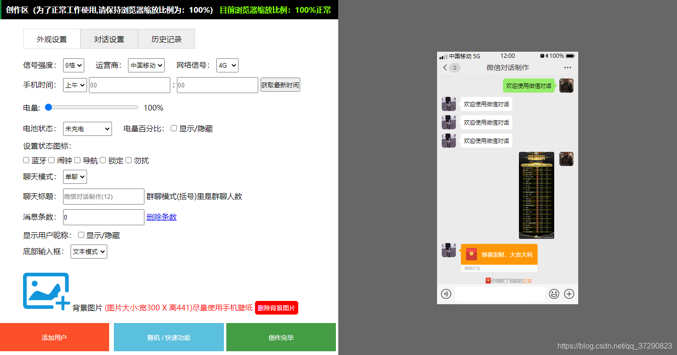Open the 上午 time period dropdown

pyautogui.click(x=75, y=85)
